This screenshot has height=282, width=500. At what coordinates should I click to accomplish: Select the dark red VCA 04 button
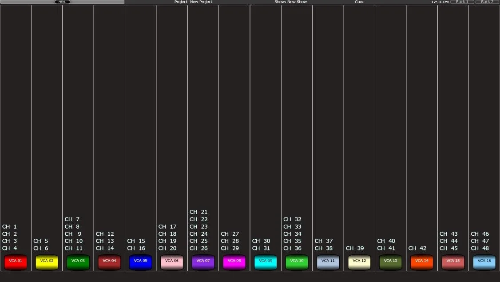click(109, 262)
